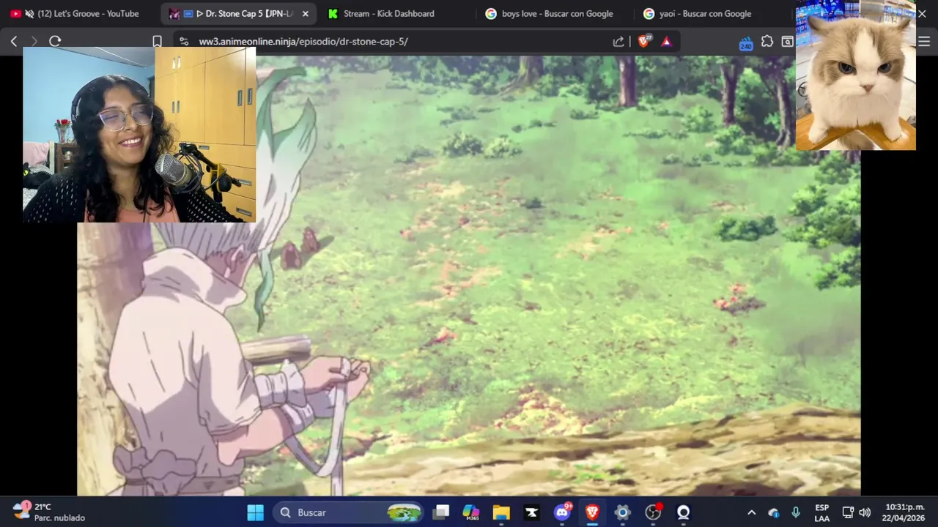Viewport: 938px width, 527px height.
Task: Click the cat picture overlay
Action: coord(855,75)
